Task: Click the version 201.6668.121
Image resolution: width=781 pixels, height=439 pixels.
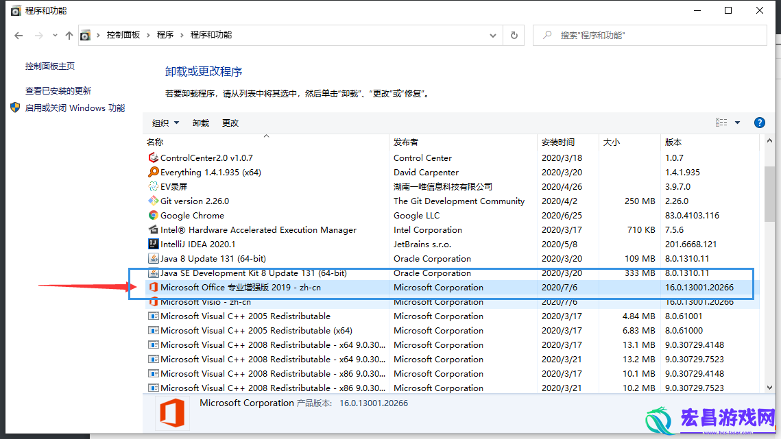Action: (x=691, y=244)
